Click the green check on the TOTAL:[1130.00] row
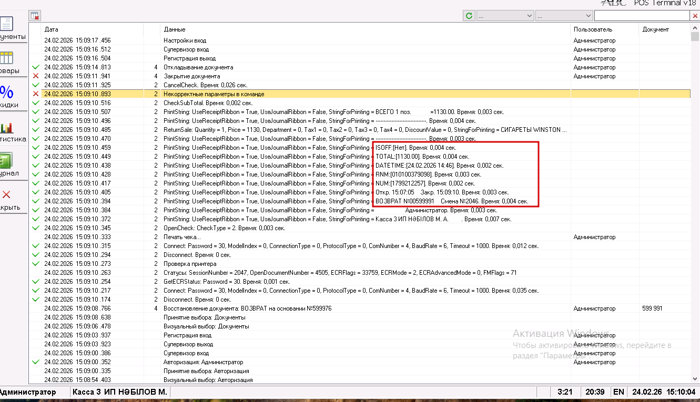700x402 pixels. (36, 157)
